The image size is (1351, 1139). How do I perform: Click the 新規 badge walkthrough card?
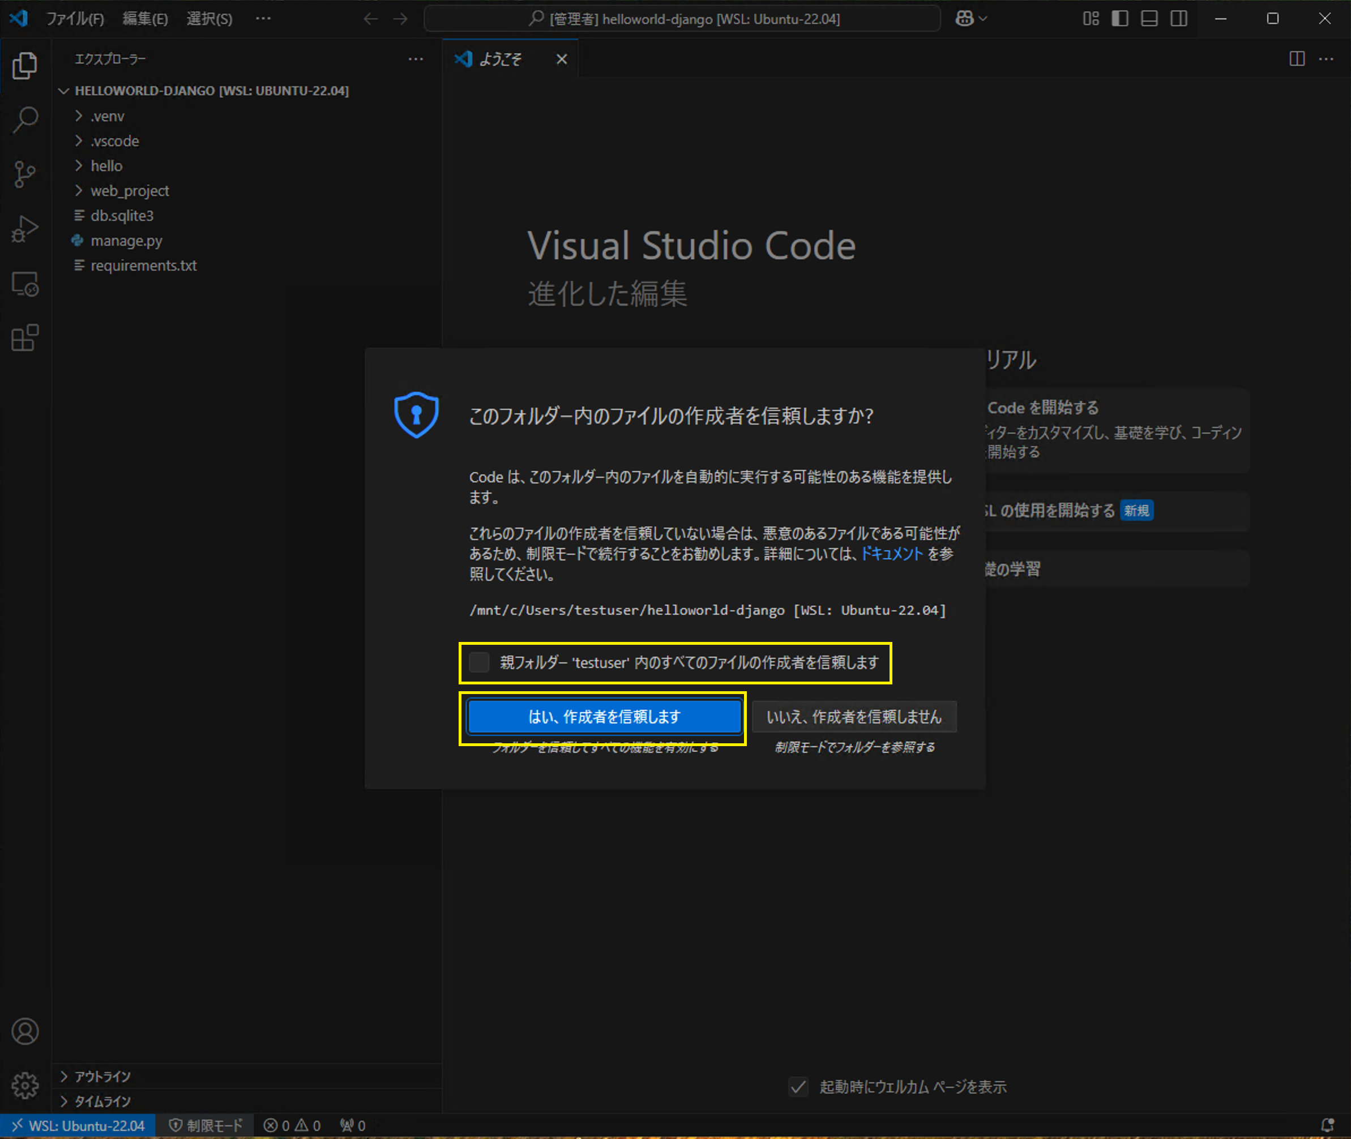pyautogui.click(x=1117, y=511)
